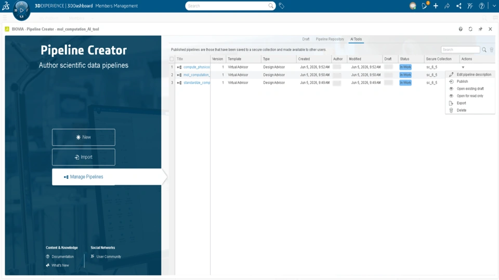Click the Virtual Advisor template in third row
The height and width of the screenshot is (280, 499).
238,82
